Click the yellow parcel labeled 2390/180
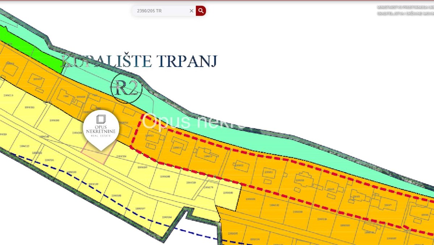This screenshot has height=245, width=434. (x=228, y=193)
